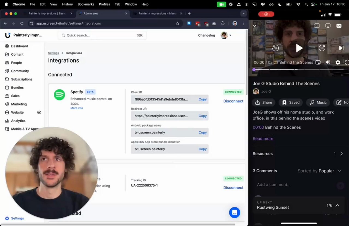Open a new Chrome tab
The image size is (349, 226).
point(189,13)
